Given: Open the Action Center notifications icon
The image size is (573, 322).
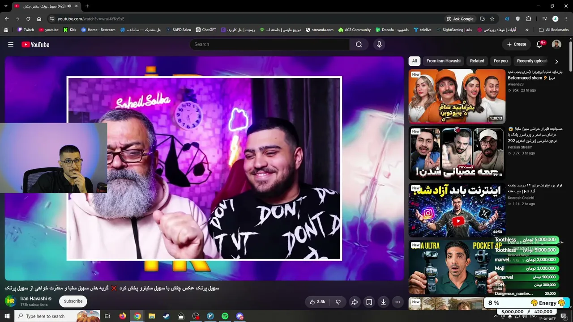Looking at the screenshot, I should [x=564, y=316].
